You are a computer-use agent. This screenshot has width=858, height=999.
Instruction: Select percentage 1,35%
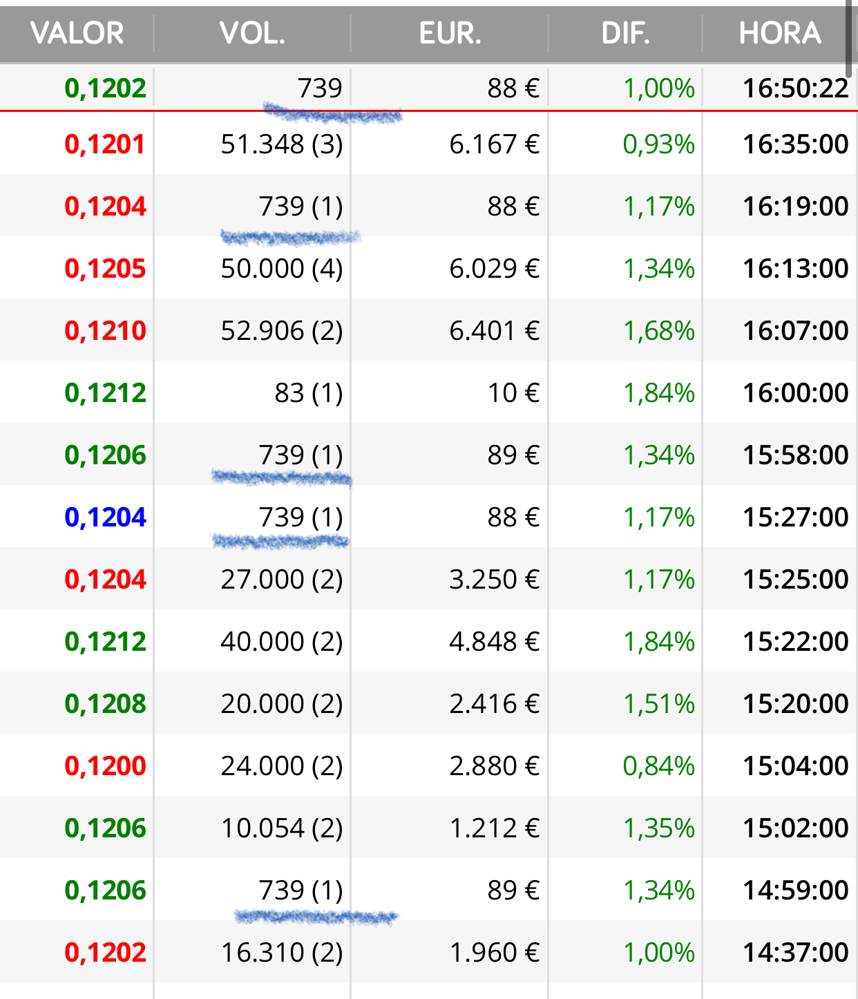point(659,828)
